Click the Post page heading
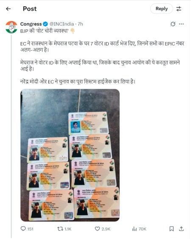This screenshot has width=191, height=239. 30,9
